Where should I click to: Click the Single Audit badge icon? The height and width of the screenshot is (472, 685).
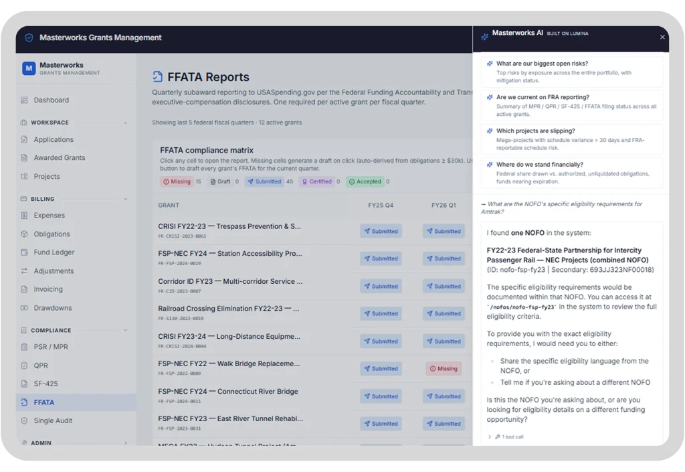24,421
